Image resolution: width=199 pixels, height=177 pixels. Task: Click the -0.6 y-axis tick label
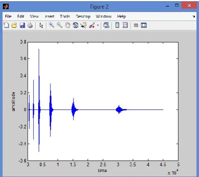tap(23, 161)
